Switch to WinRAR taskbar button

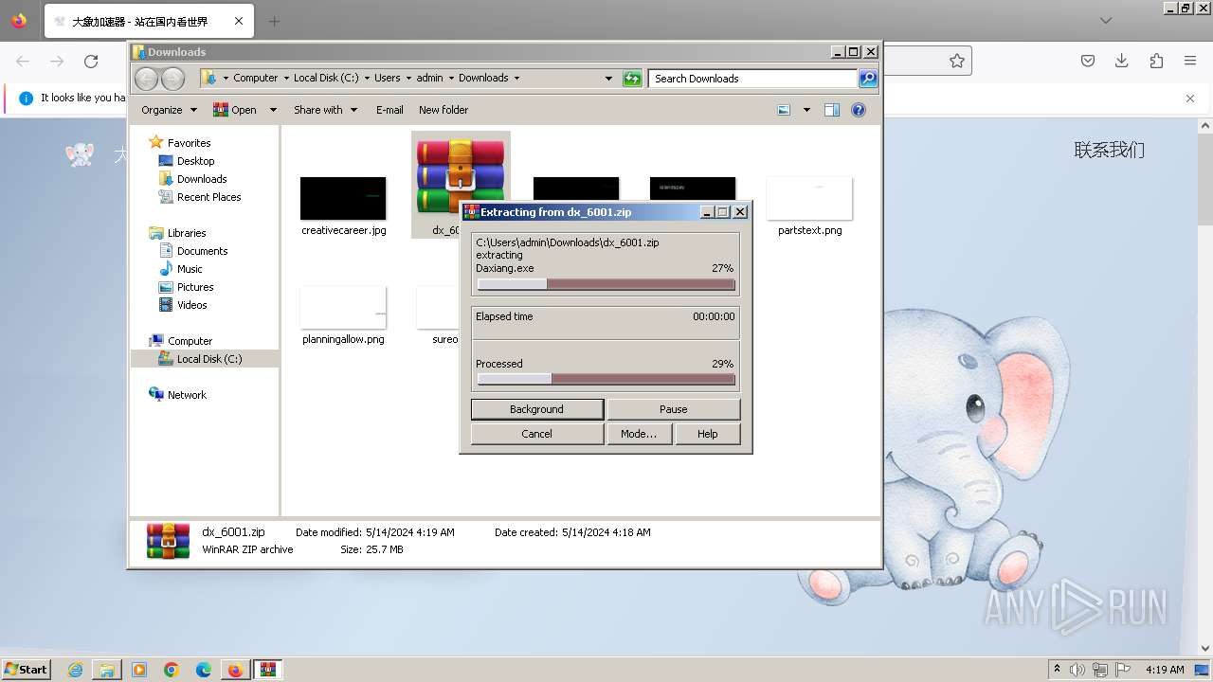(x=267, y=670)
